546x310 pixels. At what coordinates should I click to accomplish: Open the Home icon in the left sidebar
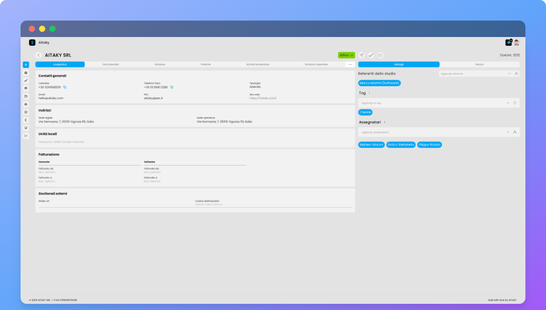tap(25, 73)
